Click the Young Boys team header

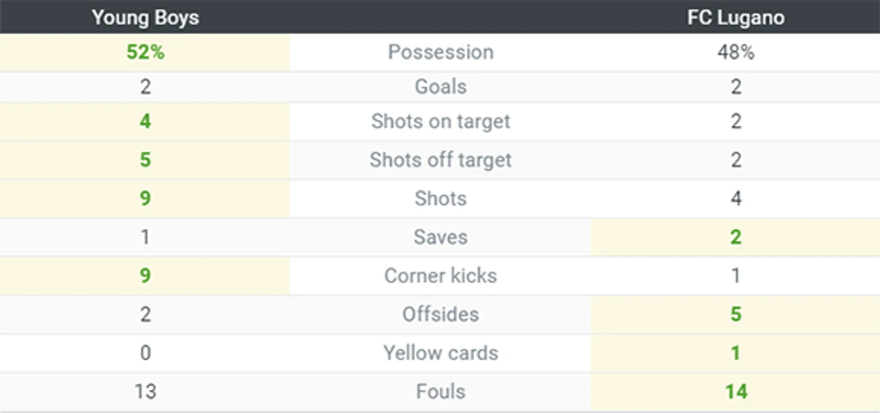click(145, 17)
